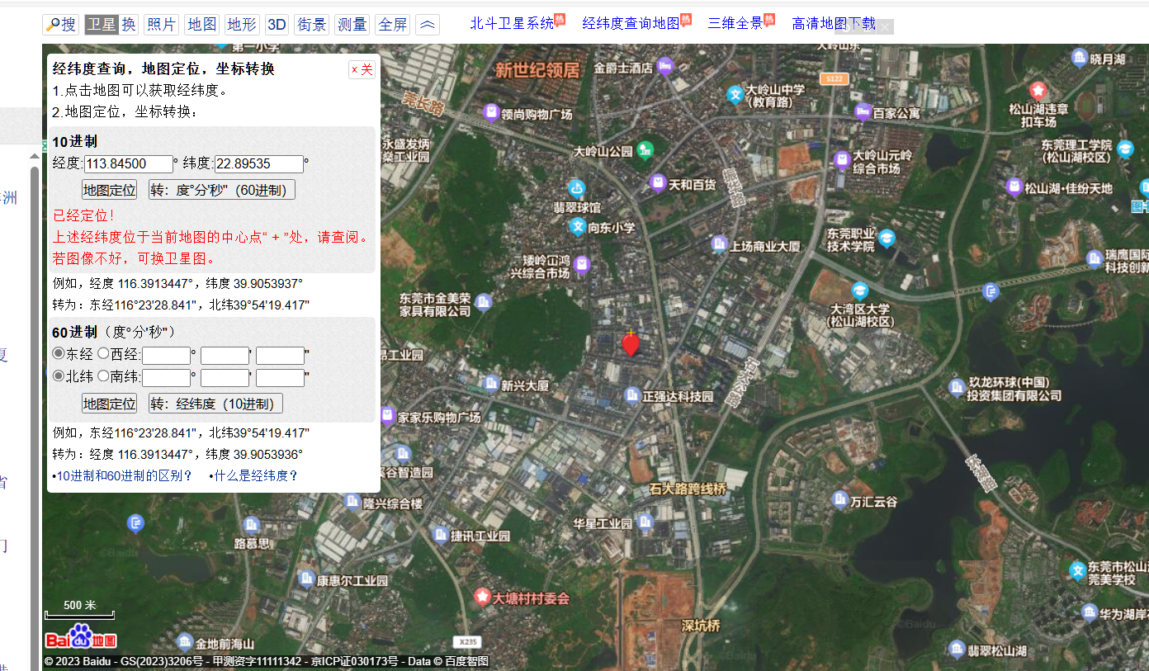1149x671 pixels.
Task: Select the 北纬 radio button
Action: pos(59,376)
